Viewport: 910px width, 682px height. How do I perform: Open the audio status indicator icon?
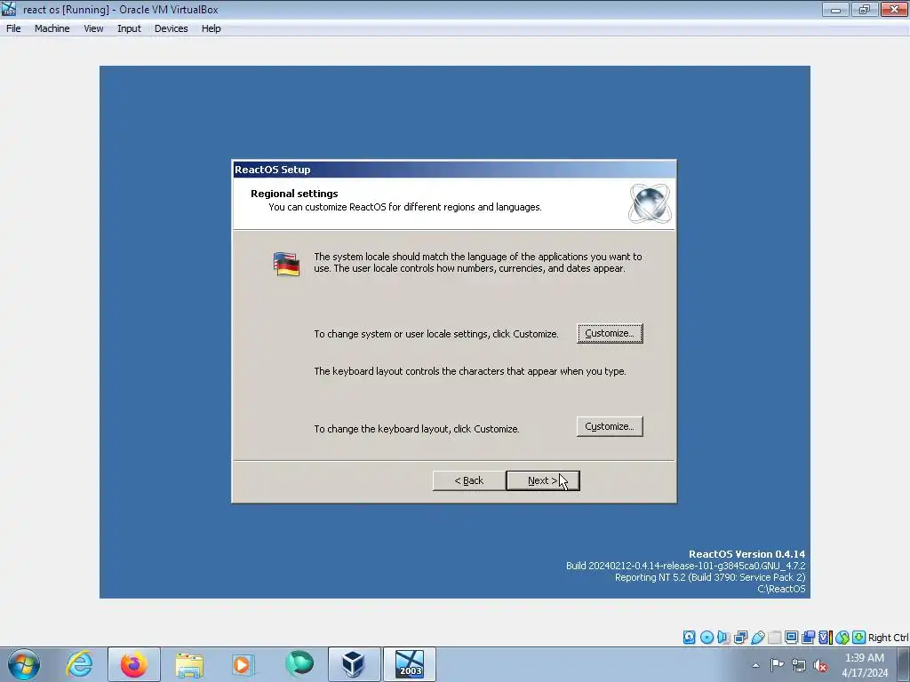point(723,638)
